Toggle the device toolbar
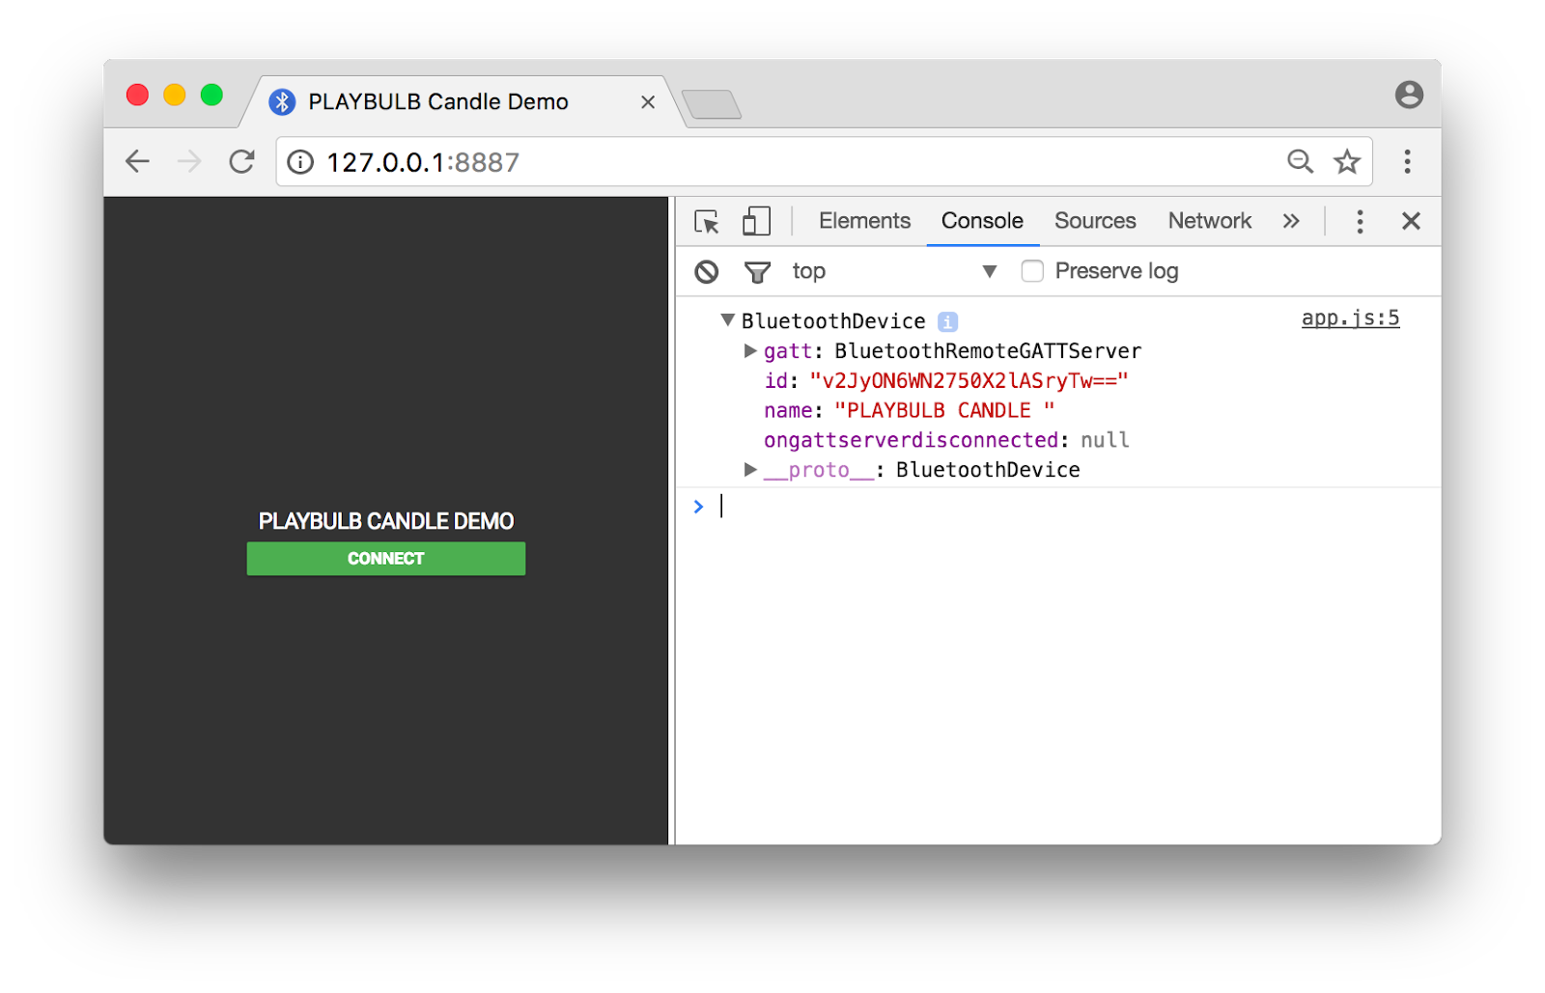The width and height of the screenshot is (1545, 993). 756,221
